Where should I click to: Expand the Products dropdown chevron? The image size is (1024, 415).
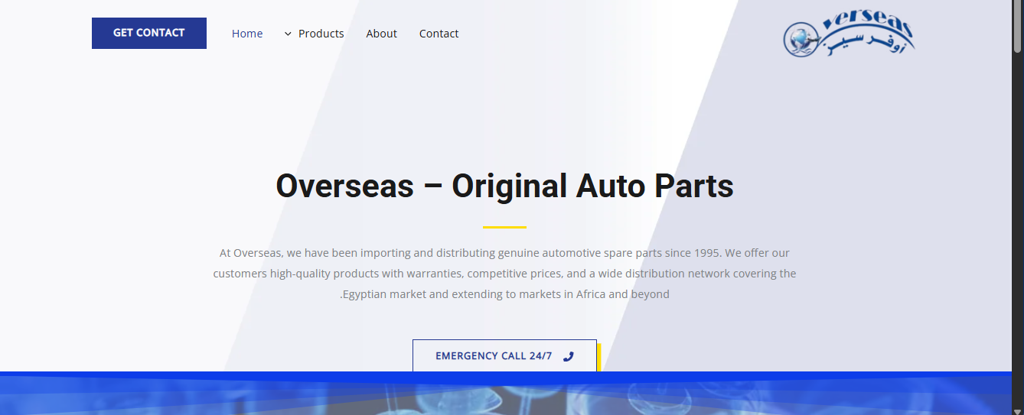pos(288,34)
